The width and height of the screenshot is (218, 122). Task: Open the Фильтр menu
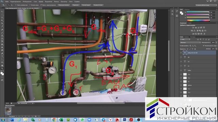pos(56,1)
